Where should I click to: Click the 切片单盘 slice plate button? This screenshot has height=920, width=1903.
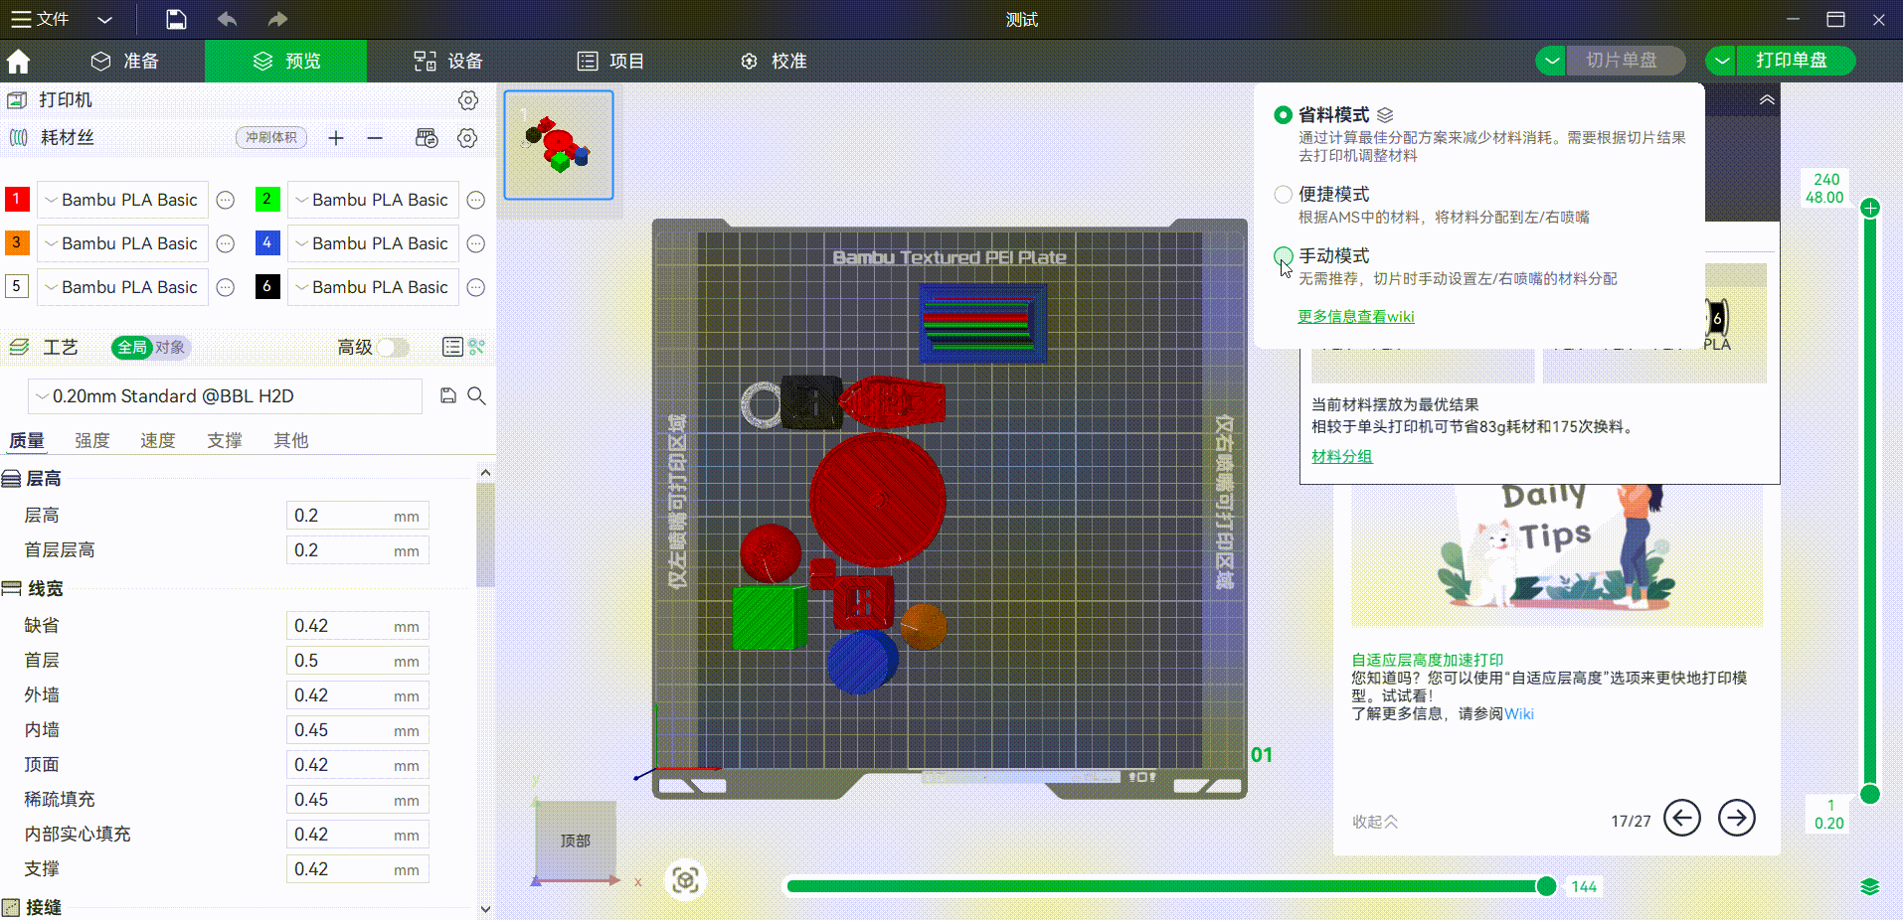pos(1625,61)
